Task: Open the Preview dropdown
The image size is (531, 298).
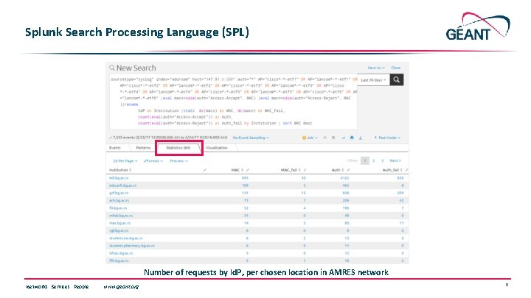Action: pos(178,161)
